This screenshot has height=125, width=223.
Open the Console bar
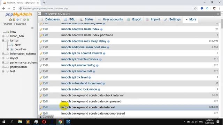46,117
